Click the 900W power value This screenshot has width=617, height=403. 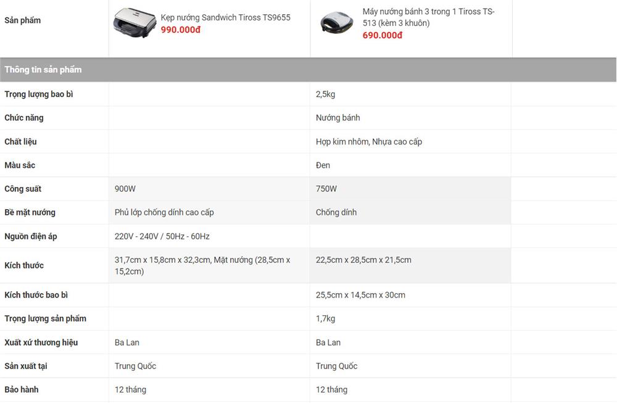point(125,189)
